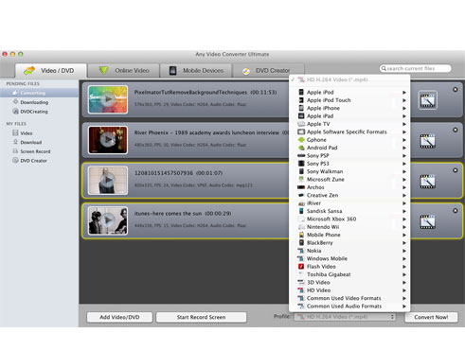
Task: Expand the Android Pad submenu
Action: [349, 148]
